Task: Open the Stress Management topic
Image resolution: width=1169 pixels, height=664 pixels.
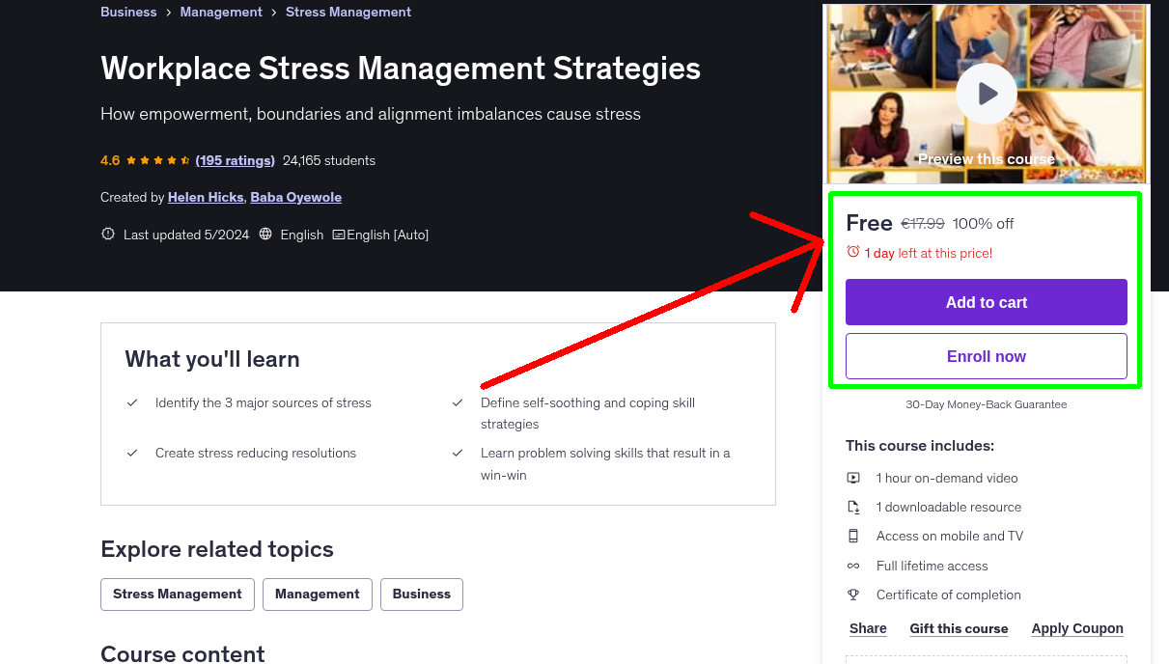Action: coord(177,595)
